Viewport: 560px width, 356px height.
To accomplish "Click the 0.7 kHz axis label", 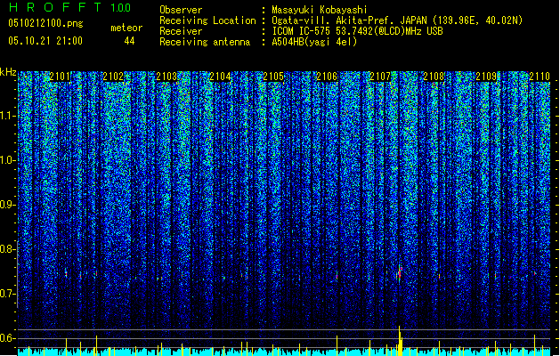I will (8, 294).
